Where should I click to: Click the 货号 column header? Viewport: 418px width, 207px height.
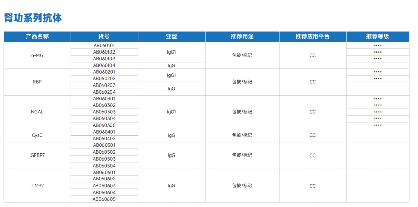click(104, 37)
